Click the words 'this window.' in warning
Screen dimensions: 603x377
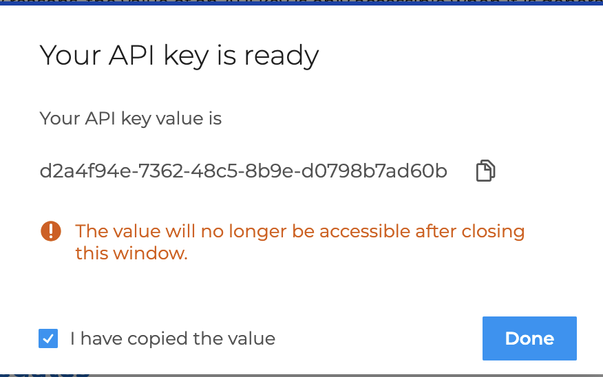[x=131, y=253]
